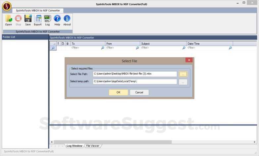This screenshot has height=156, width=259.
Task: Click the From column filter magnifier
Action: 137,48
